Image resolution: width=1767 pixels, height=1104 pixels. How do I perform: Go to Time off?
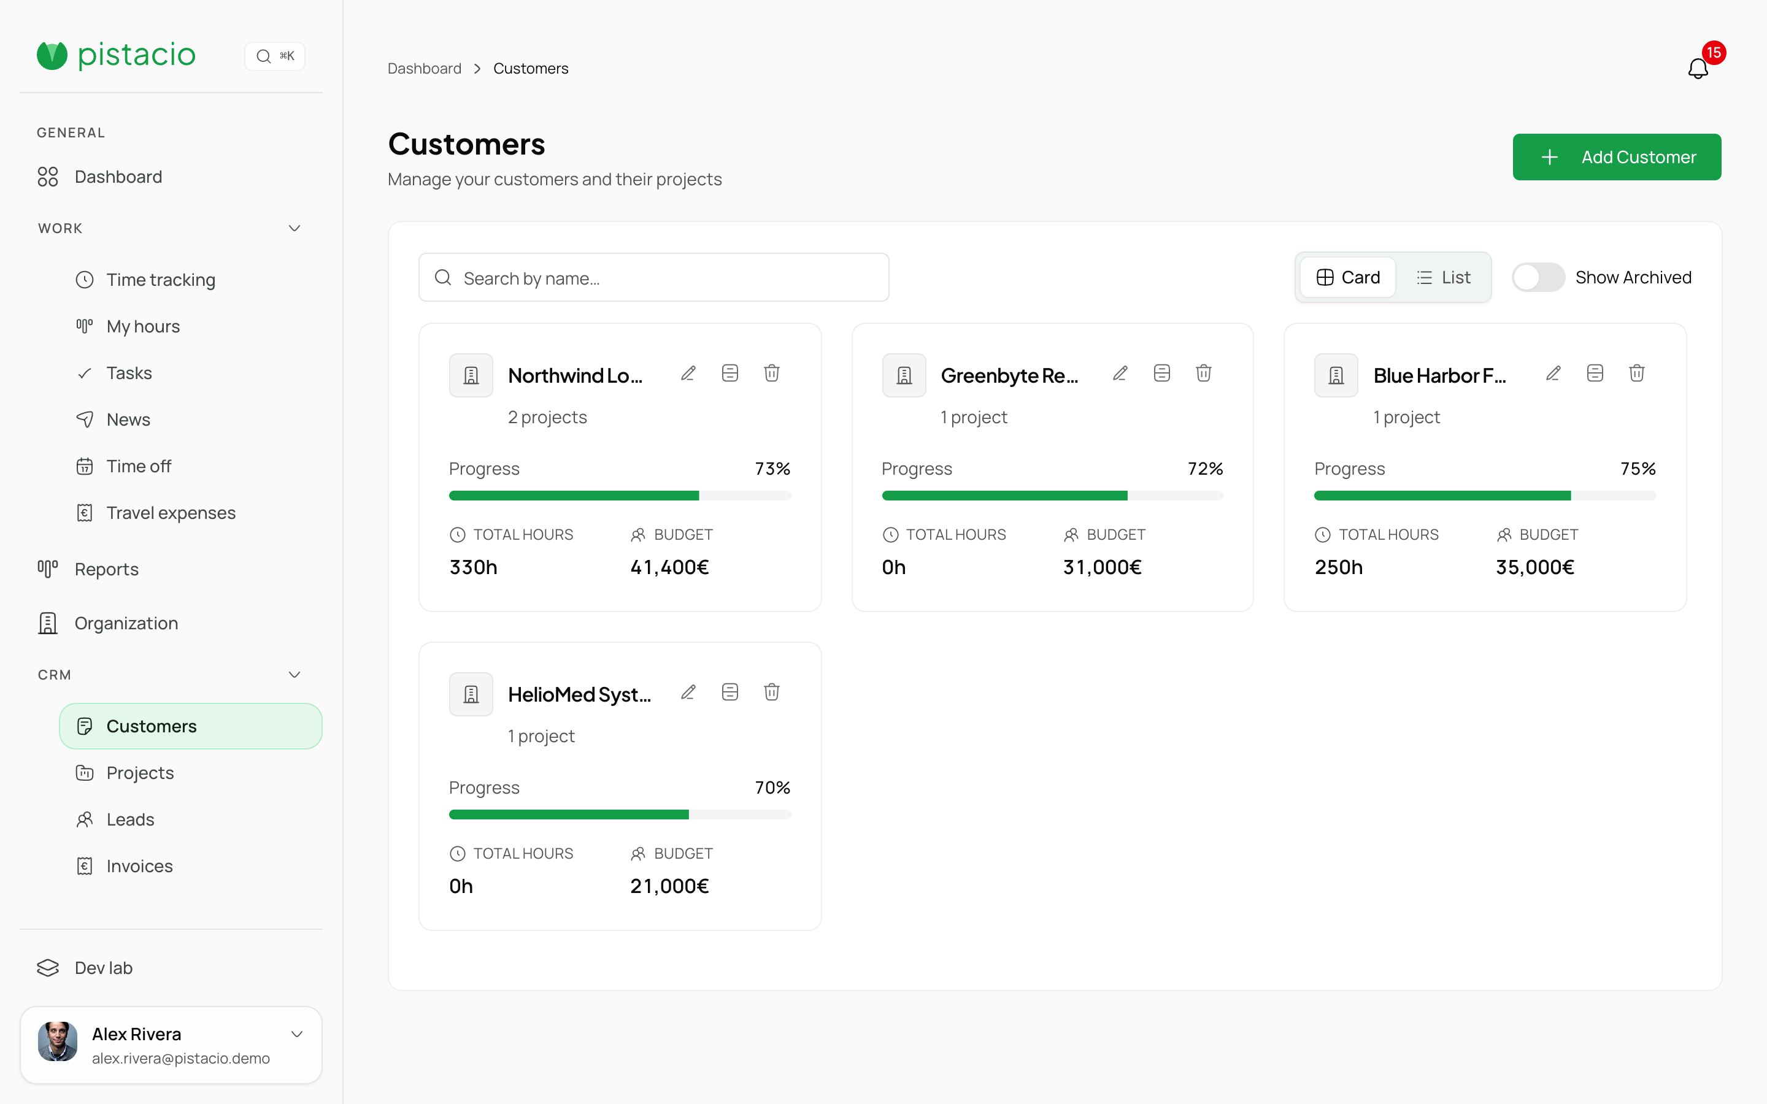(191, 466)
